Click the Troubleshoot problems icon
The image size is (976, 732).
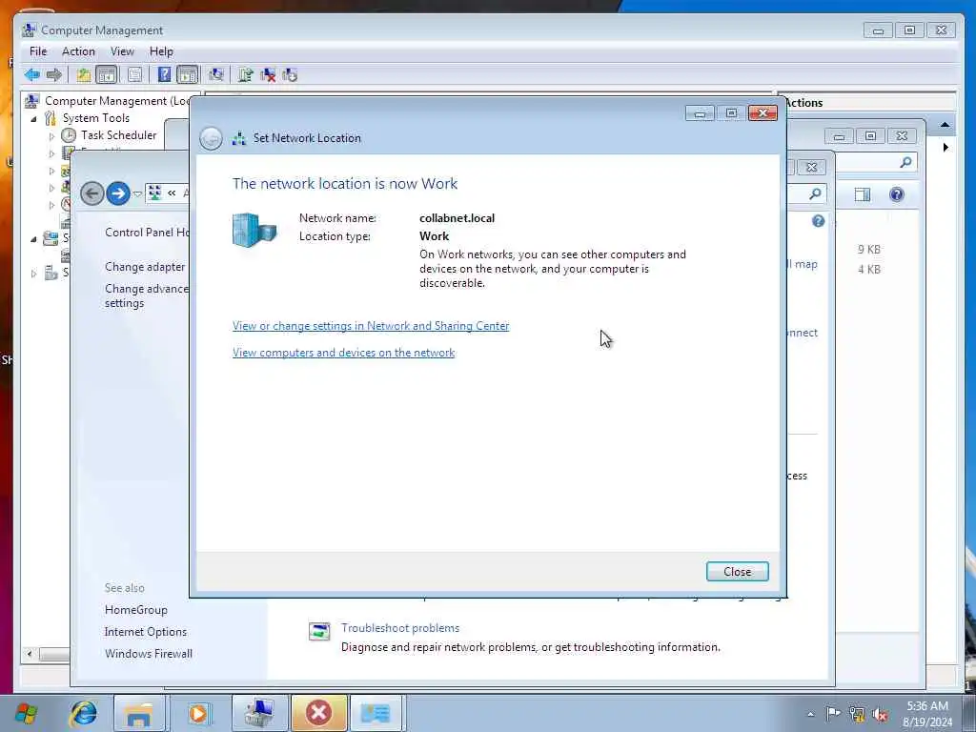tap(319, 631)
